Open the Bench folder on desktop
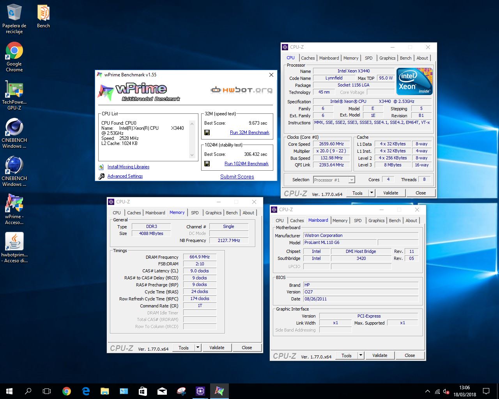This screenshot has width=499, height=399. (x=43, y=16)
